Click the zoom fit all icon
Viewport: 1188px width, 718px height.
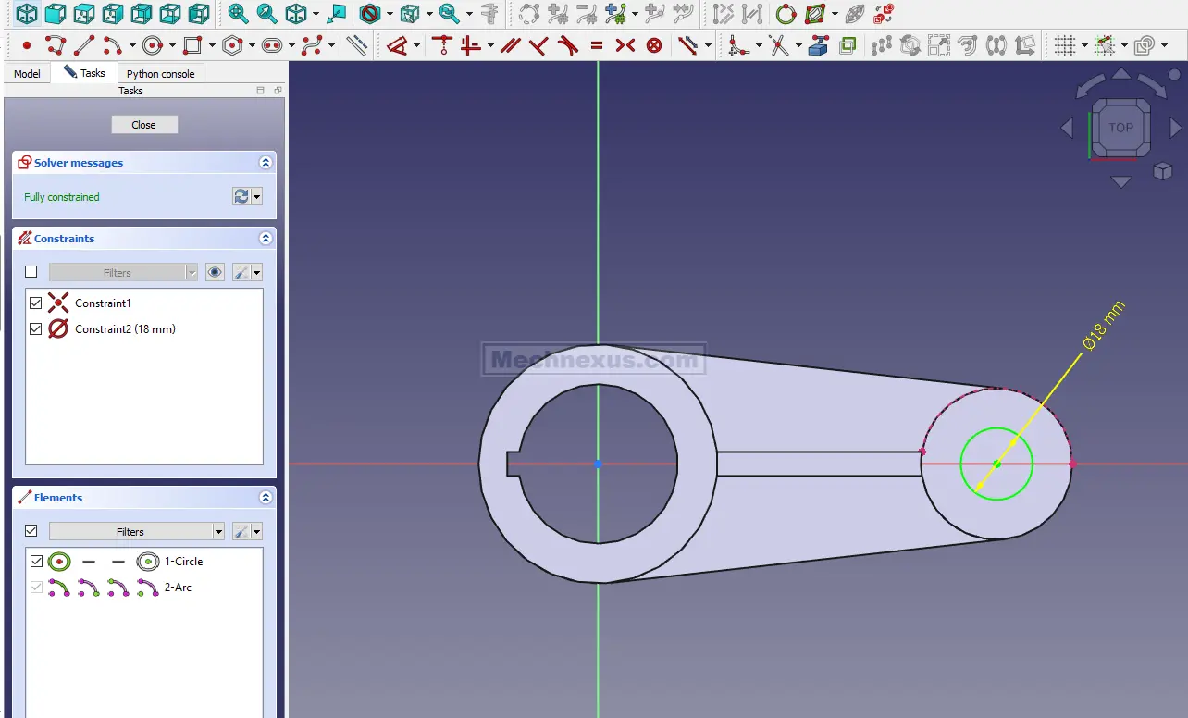pyautogui.click(x=238, y=14)
